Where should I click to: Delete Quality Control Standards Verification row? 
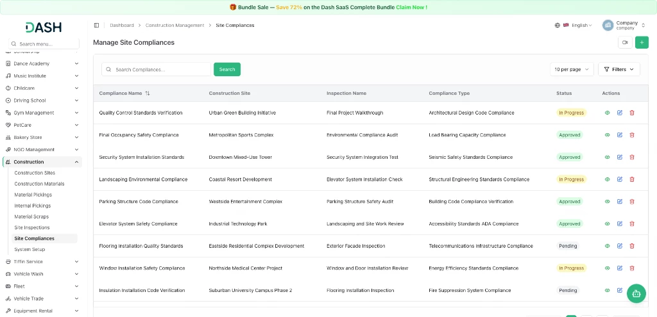pos(632,113)
